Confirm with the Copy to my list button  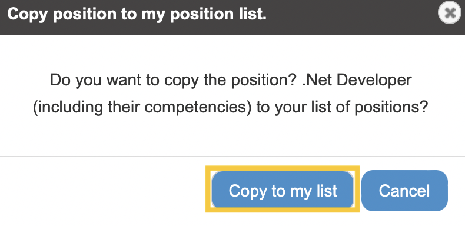(x=283, y=190)
